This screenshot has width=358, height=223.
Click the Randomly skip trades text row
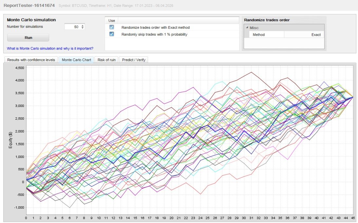pyautogui.click(x=154, y=34)
